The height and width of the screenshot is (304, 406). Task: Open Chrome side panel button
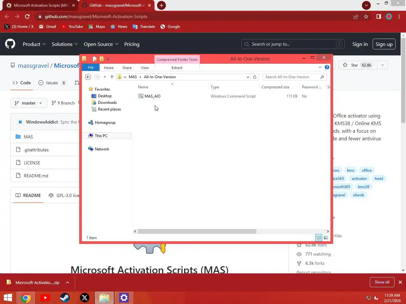[378, 16]
